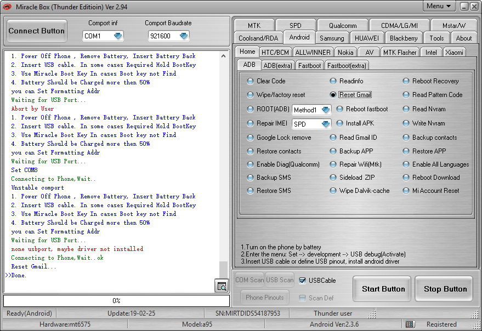Switch to the Samsung tab
The height and width of the screenshot is (331, 482).
pos(332,38)
